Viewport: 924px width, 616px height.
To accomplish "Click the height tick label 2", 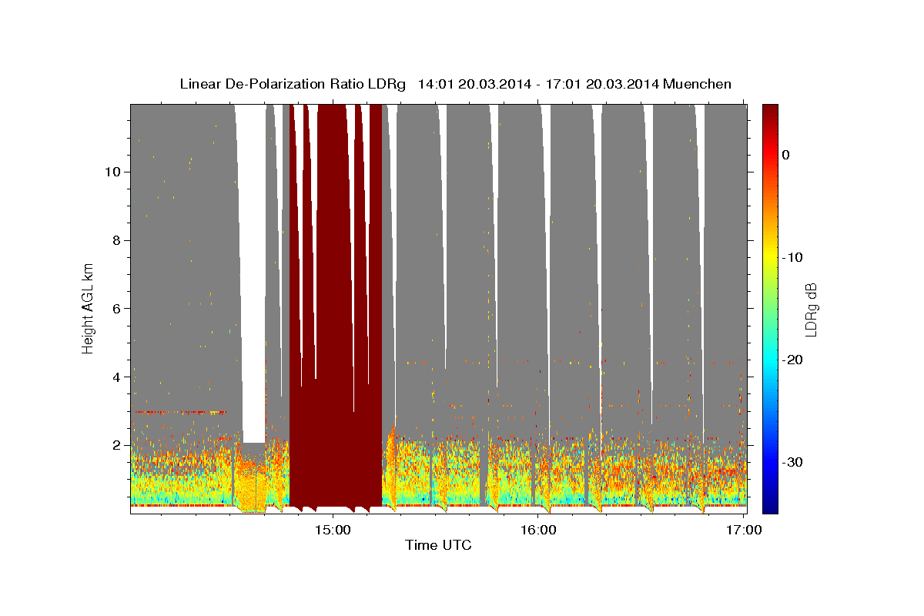I will pos(115,445).
